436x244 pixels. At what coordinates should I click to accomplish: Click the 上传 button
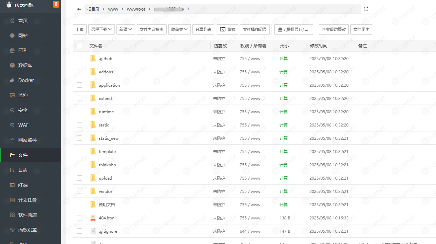pos(80,29)
